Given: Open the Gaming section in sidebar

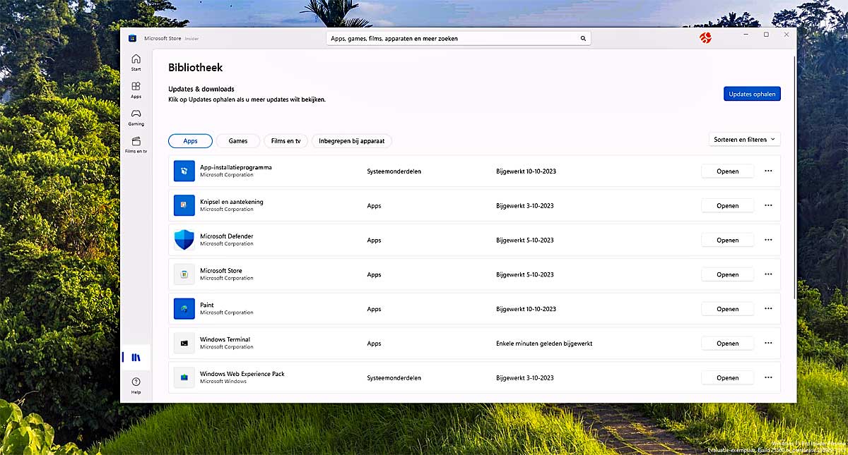Looking at the screenshot, I should [136, 118].
